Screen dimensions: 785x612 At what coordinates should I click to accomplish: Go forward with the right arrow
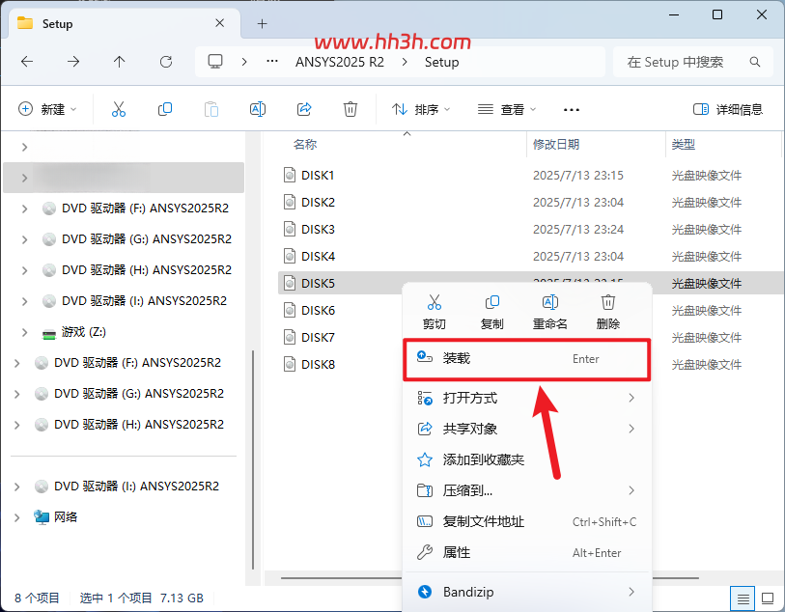[x=73, y=62]
